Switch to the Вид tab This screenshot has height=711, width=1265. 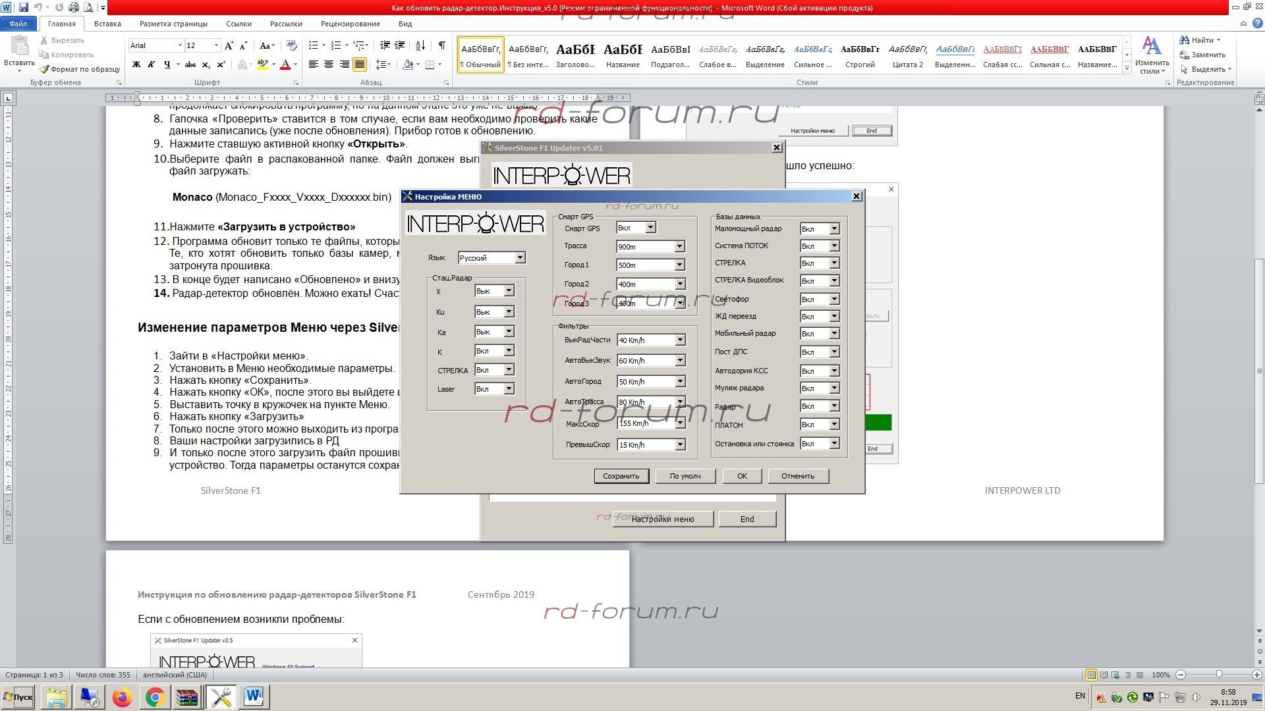click(405, 24)
